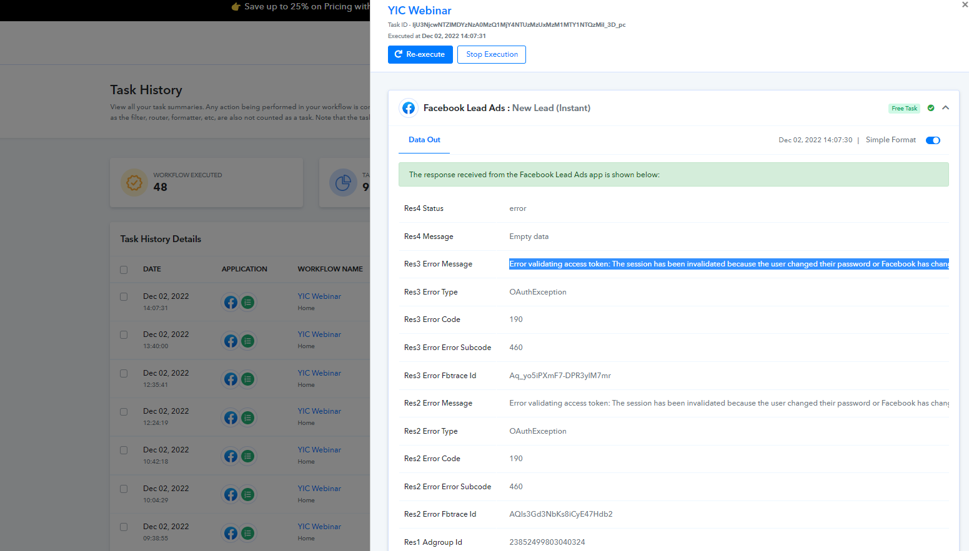969x551 pixels.
Task: Check the box for the 12:24:19 task
Action: (124, 412)
